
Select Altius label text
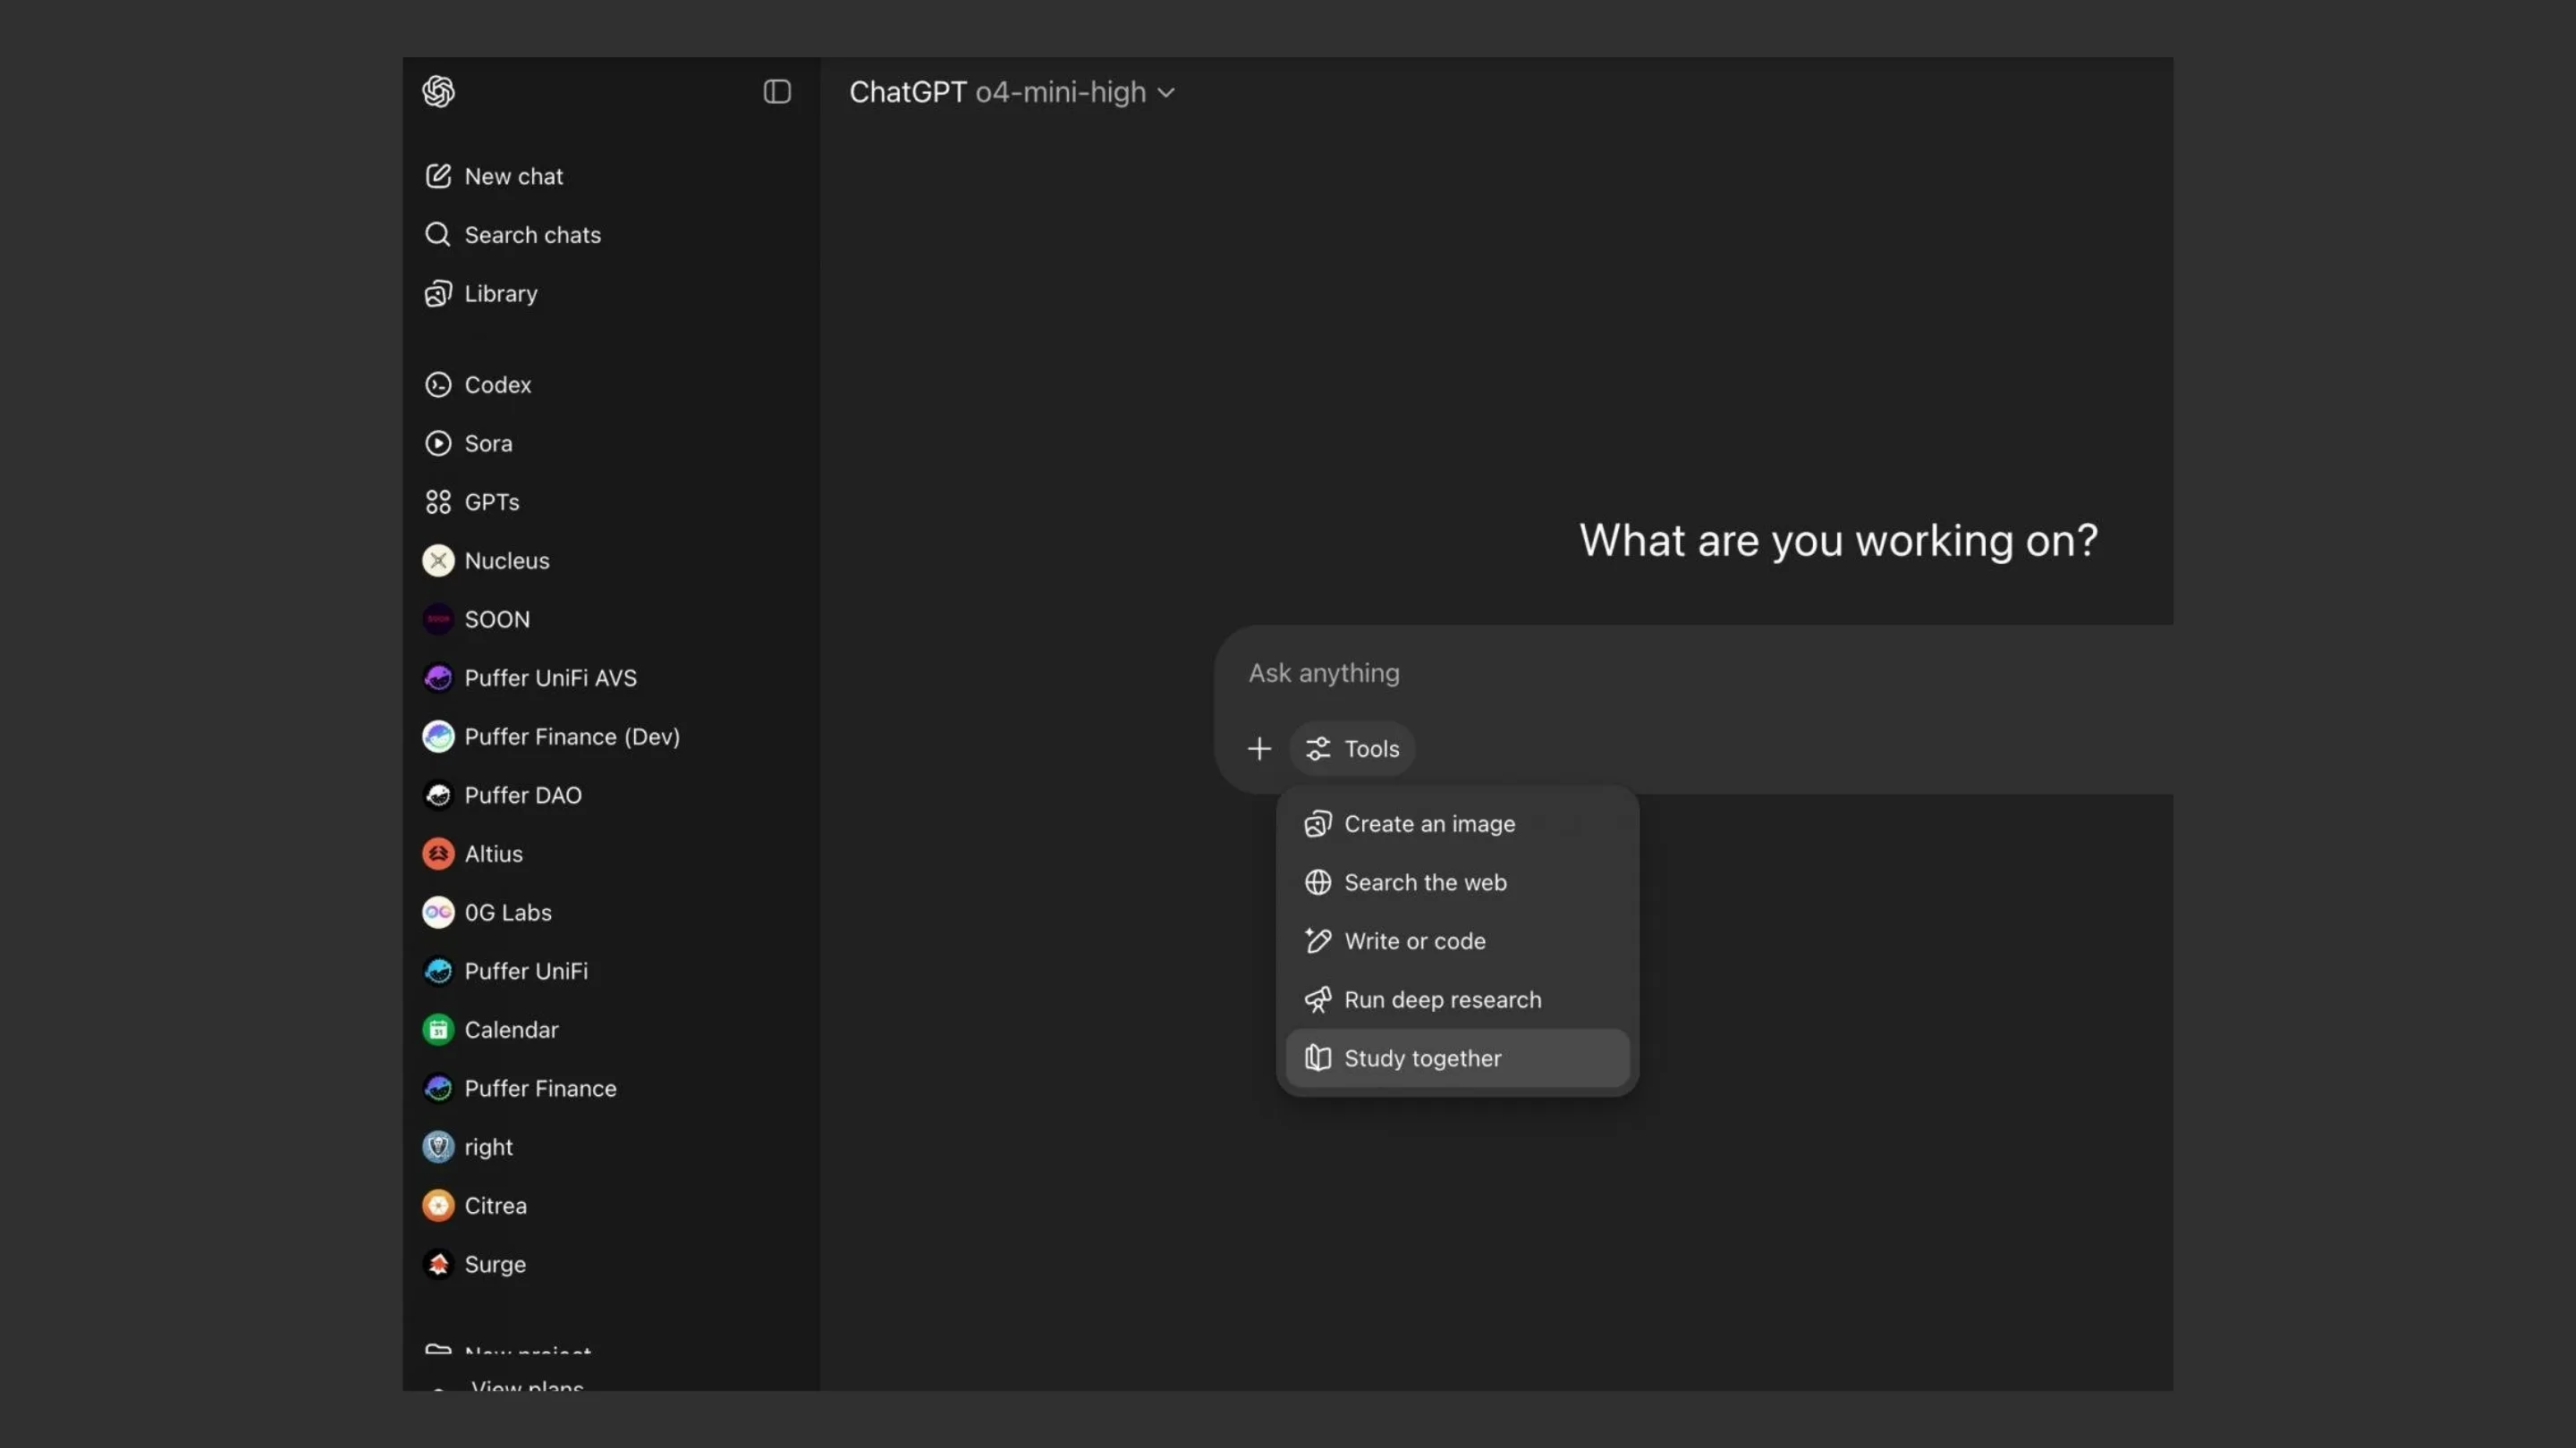(494, 854)
